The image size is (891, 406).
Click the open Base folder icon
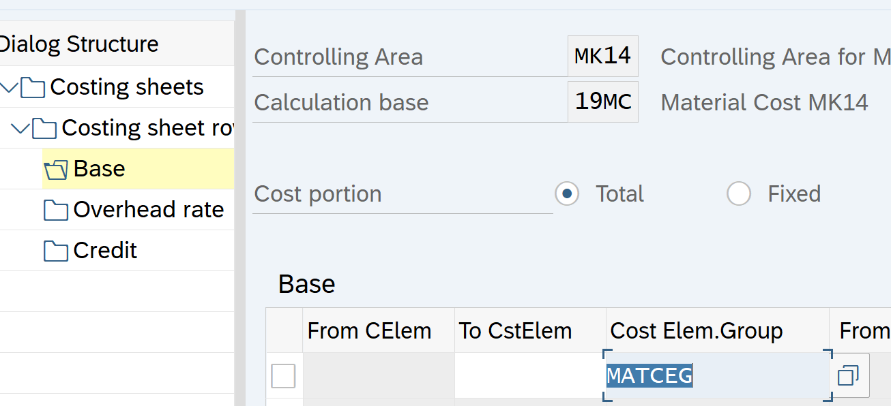point(56,169)
